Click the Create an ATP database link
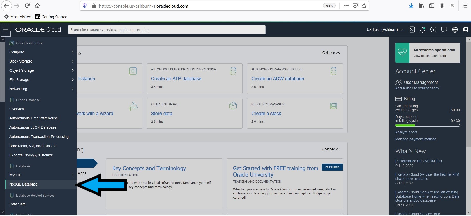Image resolution: width=471 pixels, height=216 pixels. [176, 79]
